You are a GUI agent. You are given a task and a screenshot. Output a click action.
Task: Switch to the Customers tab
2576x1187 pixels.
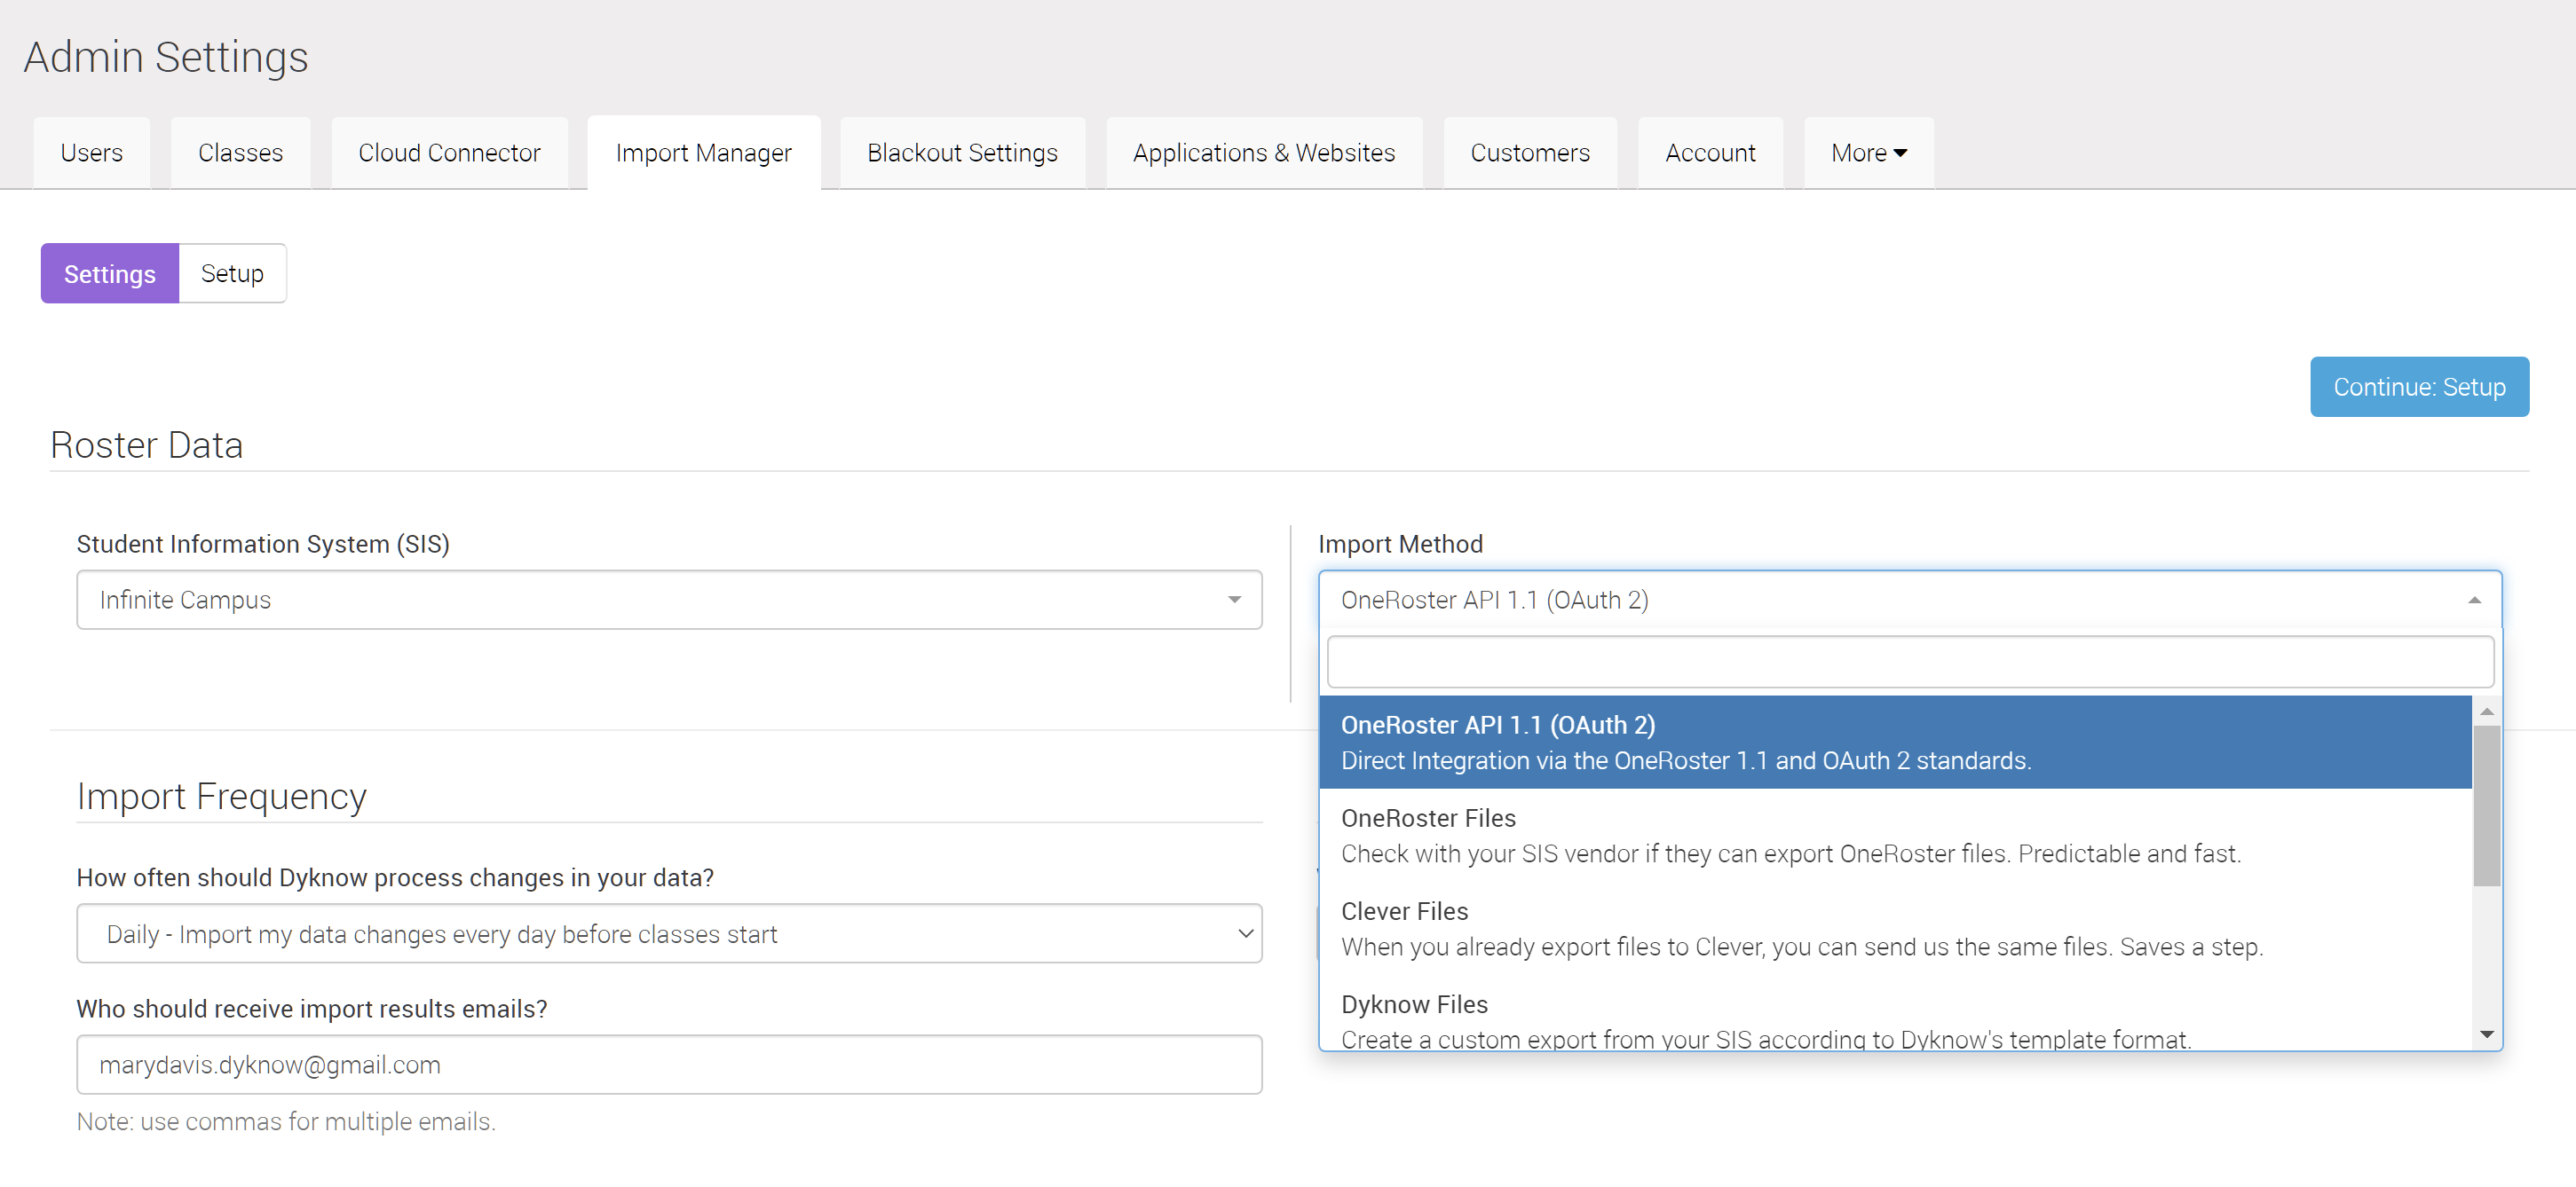click(x=1530, y=153)
